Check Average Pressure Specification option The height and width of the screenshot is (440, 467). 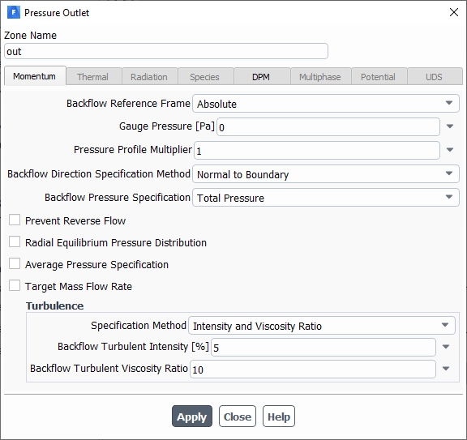[15, 264]
